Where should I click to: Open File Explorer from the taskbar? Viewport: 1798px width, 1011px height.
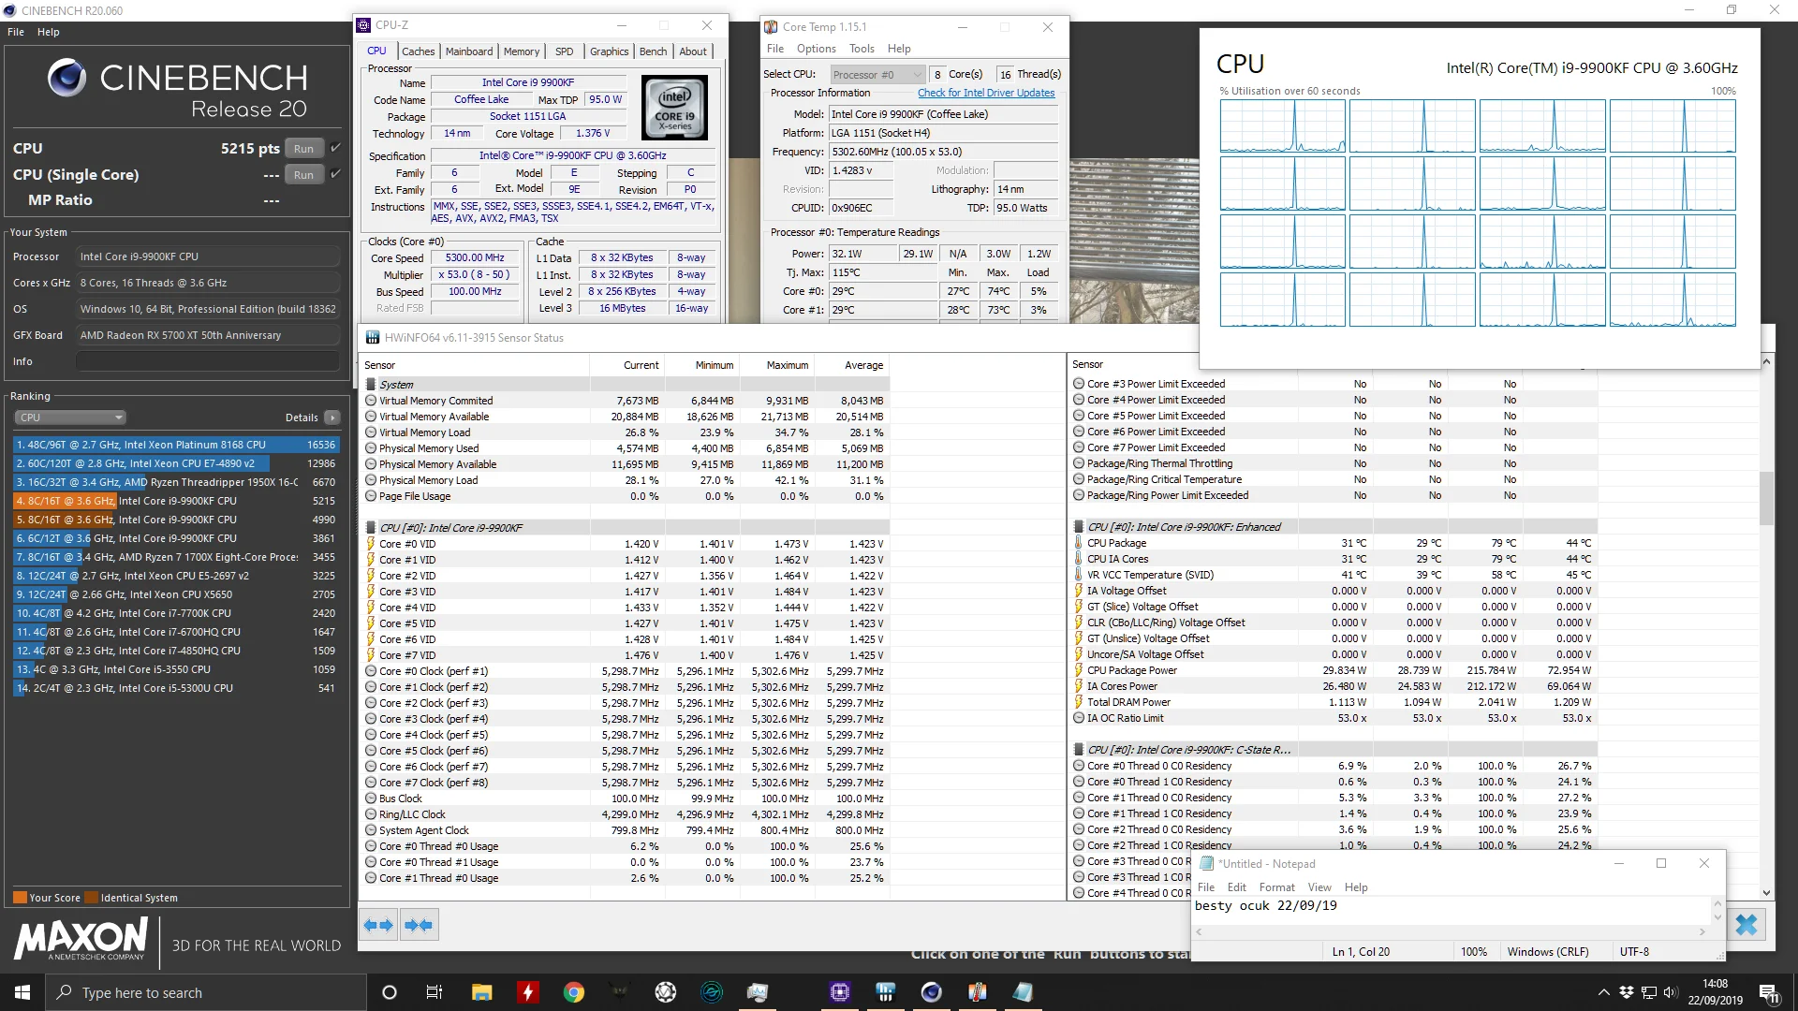click(481, 992)
